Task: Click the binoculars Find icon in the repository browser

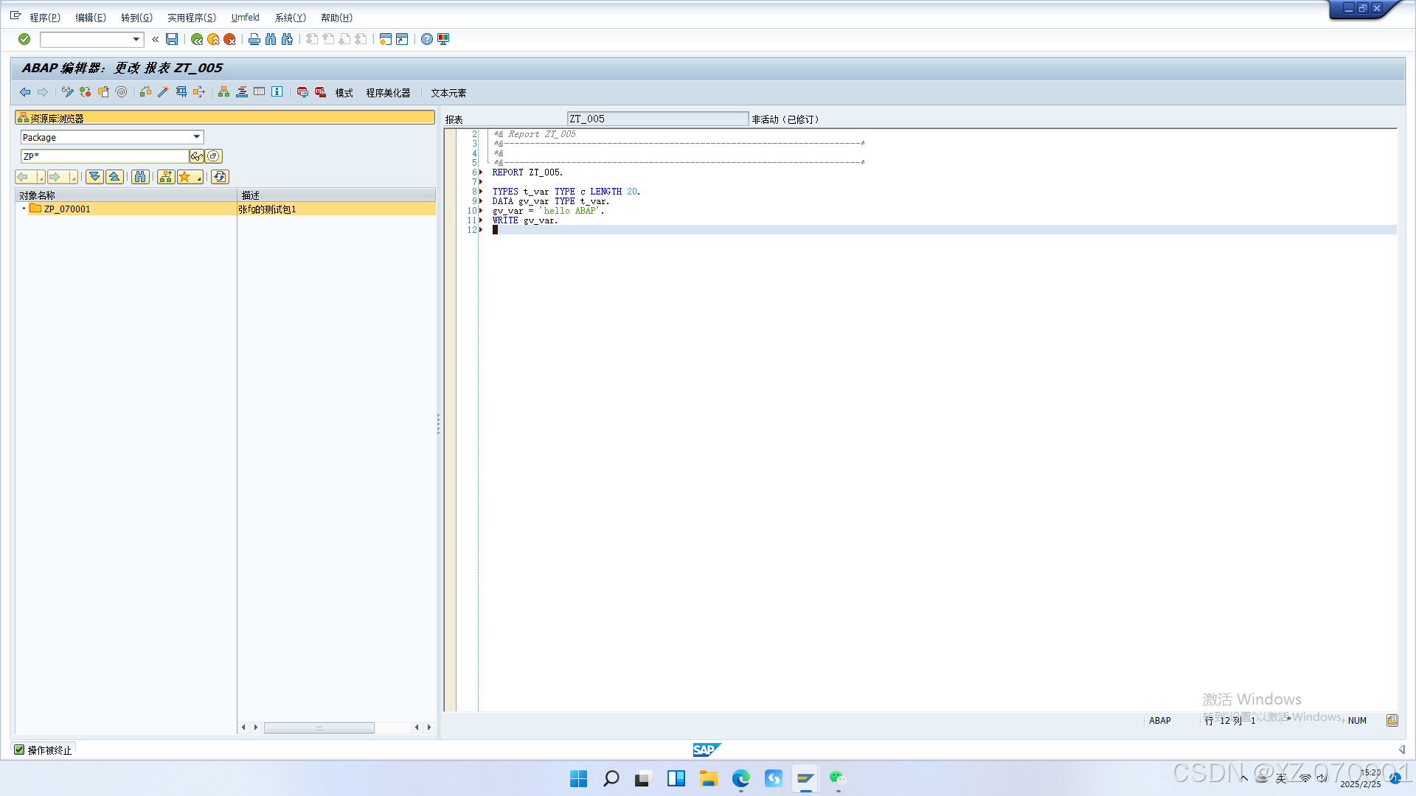Action: (x=140, y=177)
